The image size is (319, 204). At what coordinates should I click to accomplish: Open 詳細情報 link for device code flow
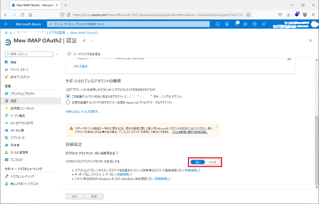[x=124, y=175]
